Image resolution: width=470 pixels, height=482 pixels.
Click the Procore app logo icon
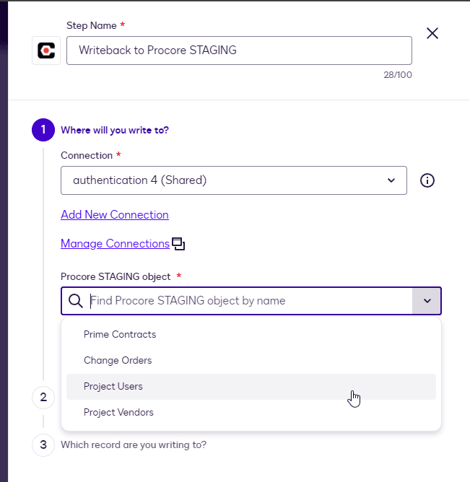tap(46, 51)
